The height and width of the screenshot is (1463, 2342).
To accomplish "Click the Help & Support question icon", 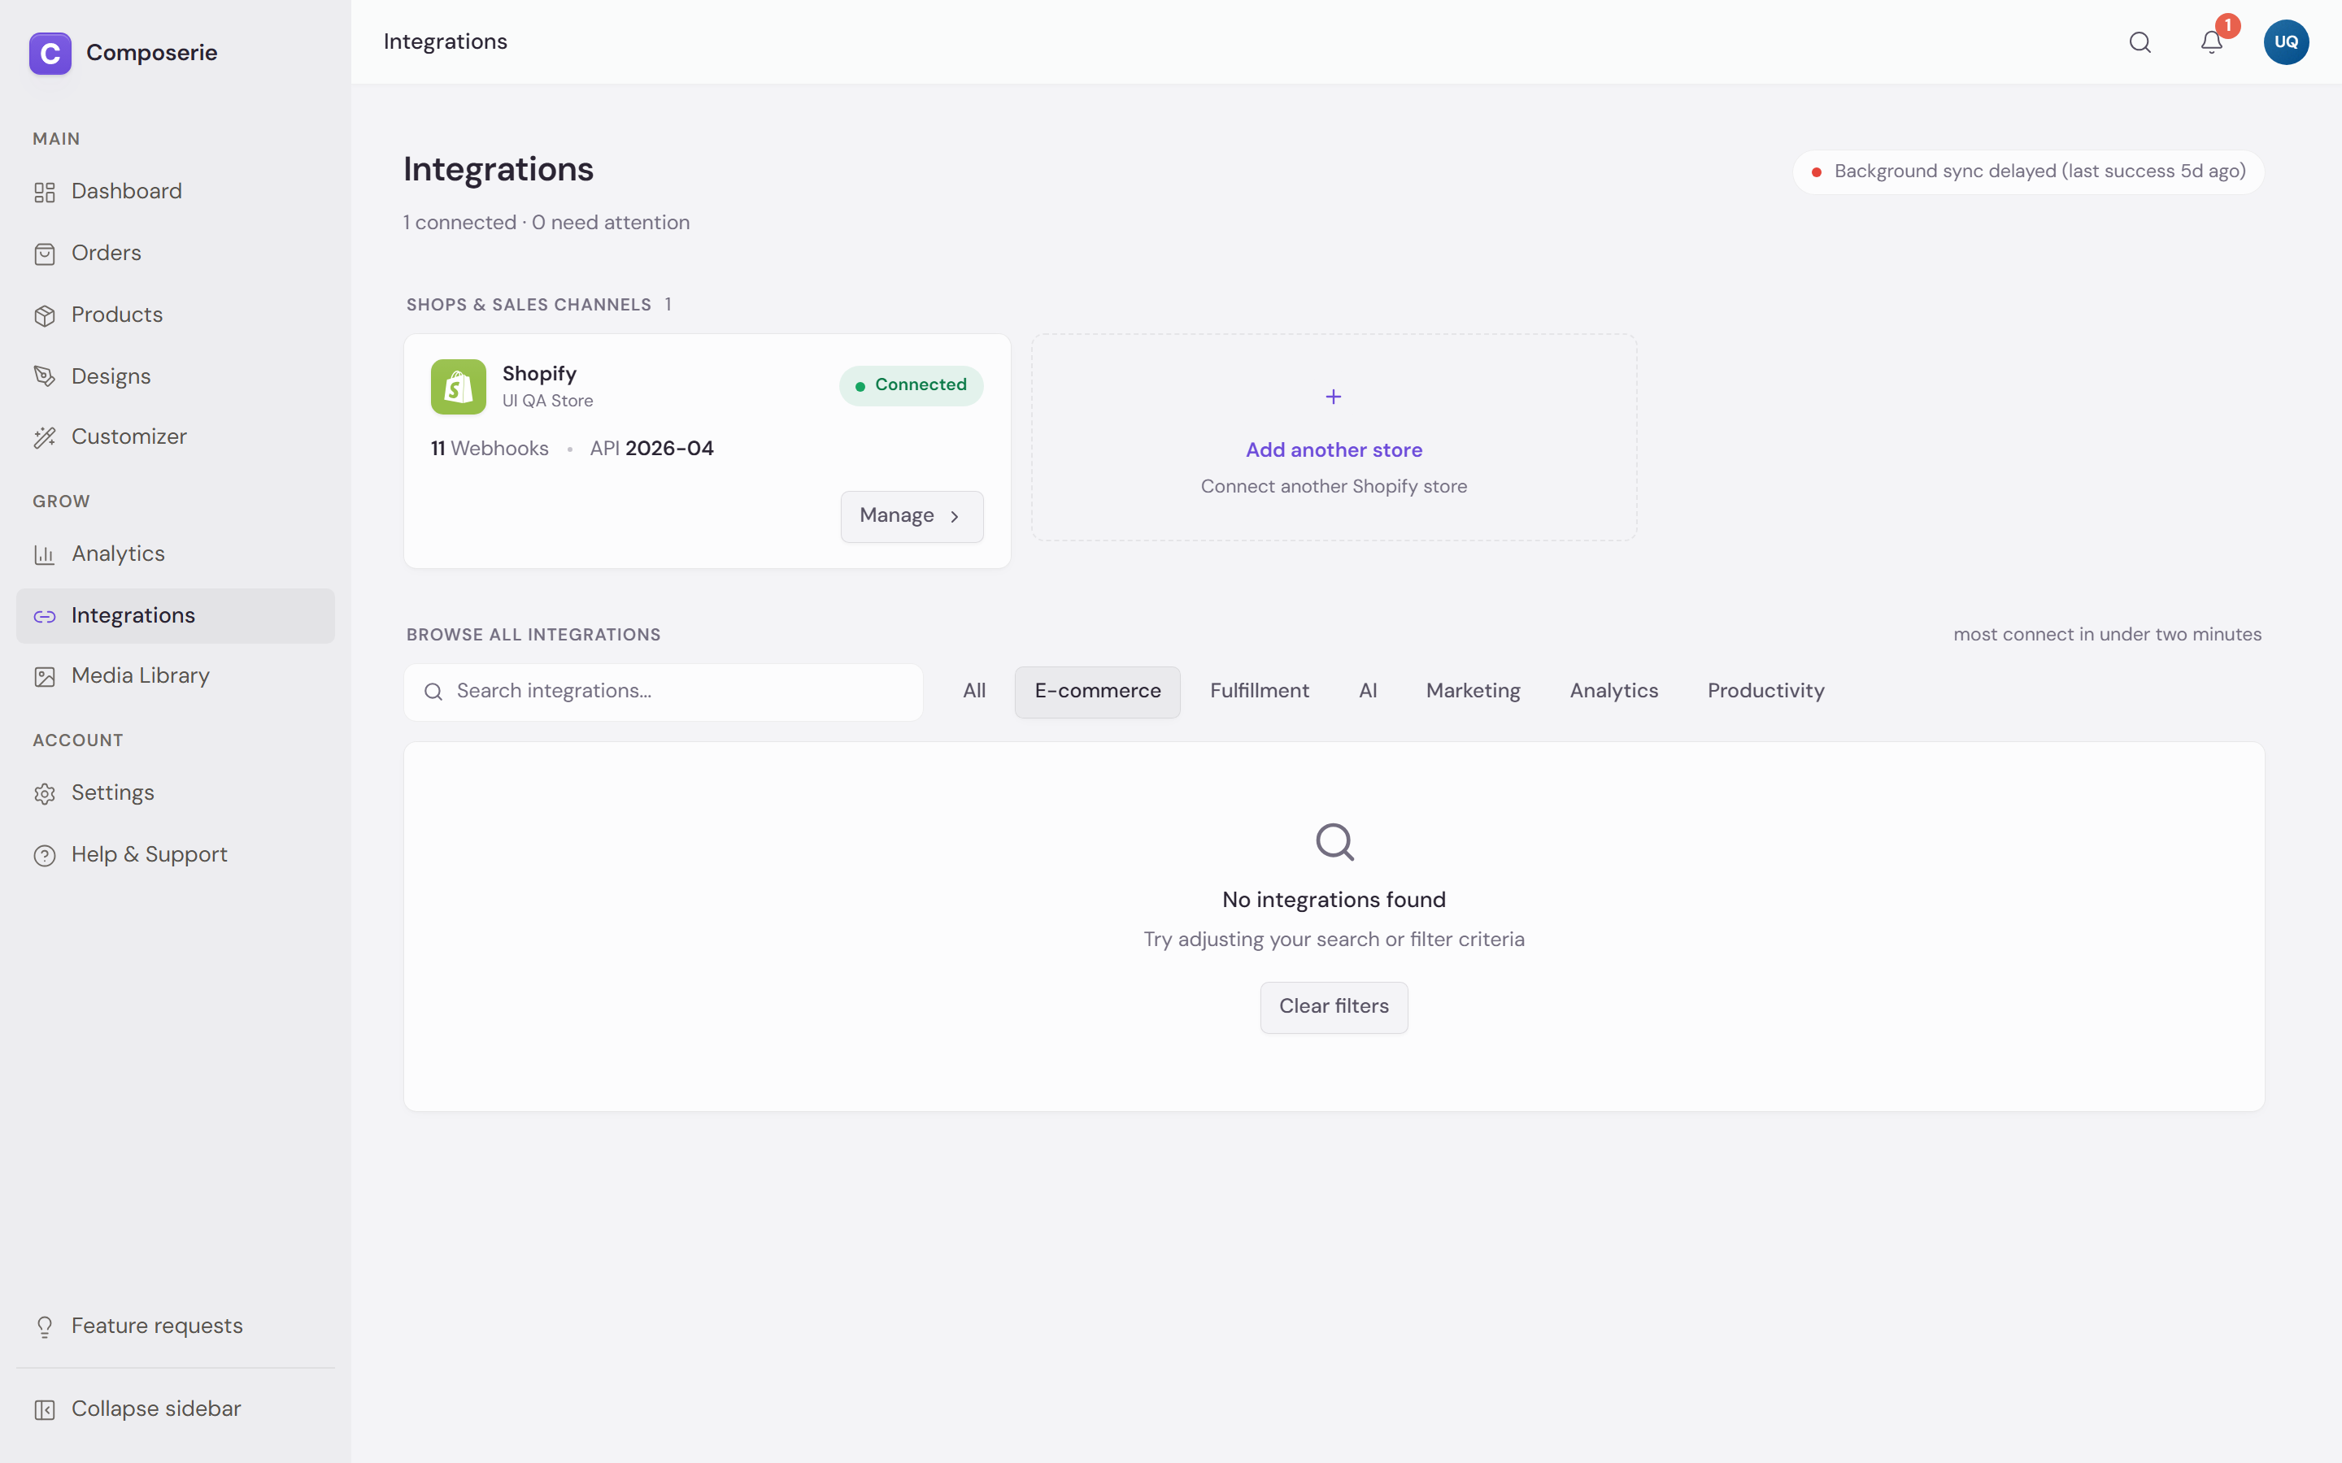I will [45, 855].
